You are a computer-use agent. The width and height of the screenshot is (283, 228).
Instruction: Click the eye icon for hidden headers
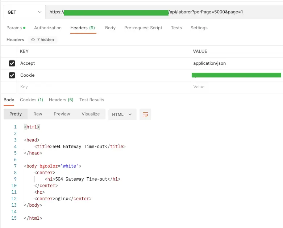point(33,40)
